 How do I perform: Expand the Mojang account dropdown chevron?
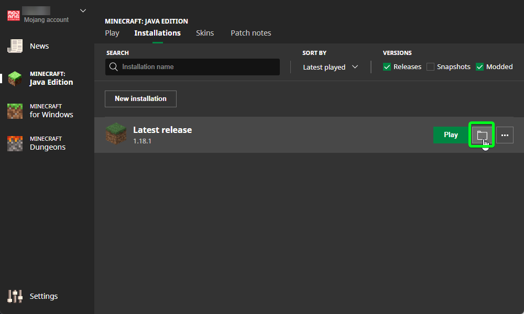pyautogui.click(x=83, y=10)
